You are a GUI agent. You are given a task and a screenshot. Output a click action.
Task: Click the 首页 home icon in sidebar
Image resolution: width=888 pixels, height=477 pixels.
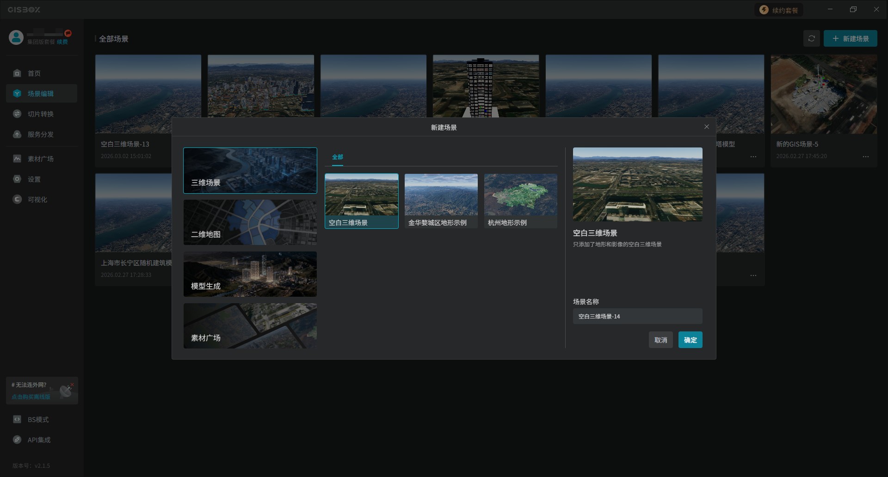(17, 73)
